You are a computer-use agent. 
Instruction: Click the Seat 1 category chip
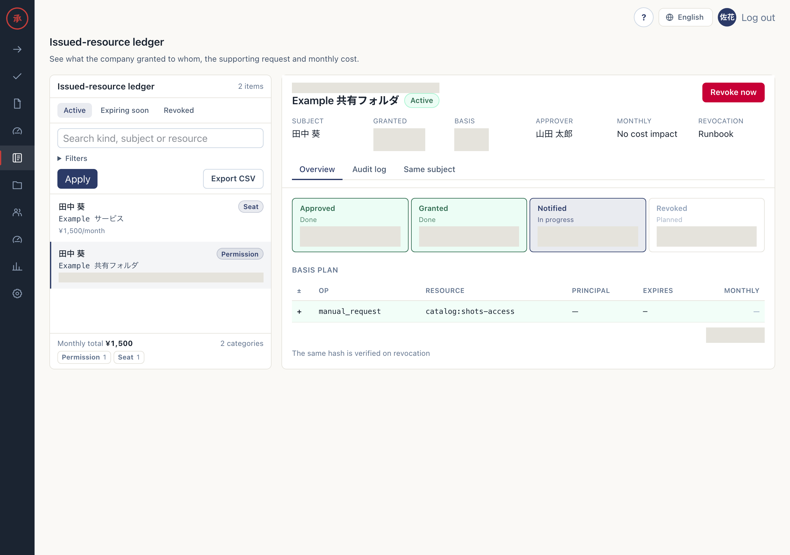pyautogui.click(x=129, y=357)
